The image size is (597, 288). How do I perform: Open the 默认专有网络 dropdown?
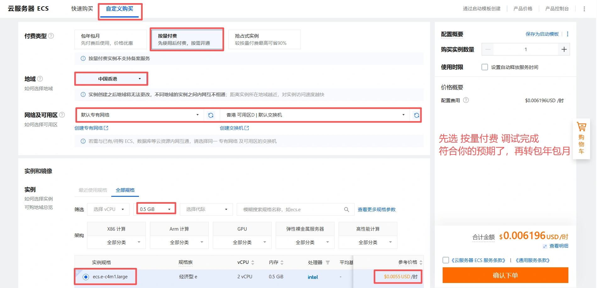click(x=140, y=115)
